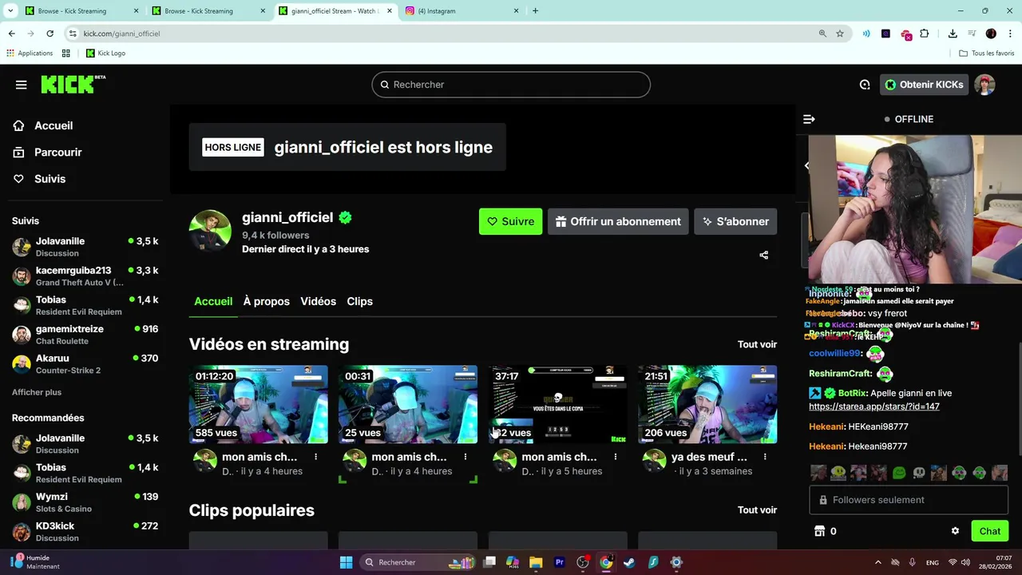Switch to the Clips tab

359,301
